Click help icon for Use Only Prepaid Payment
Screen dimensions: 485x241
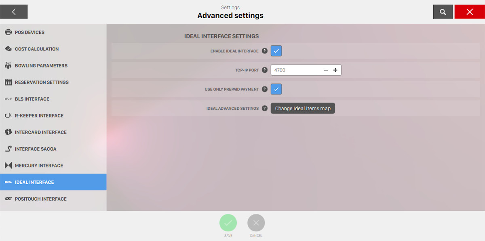(x=265, y=89)
